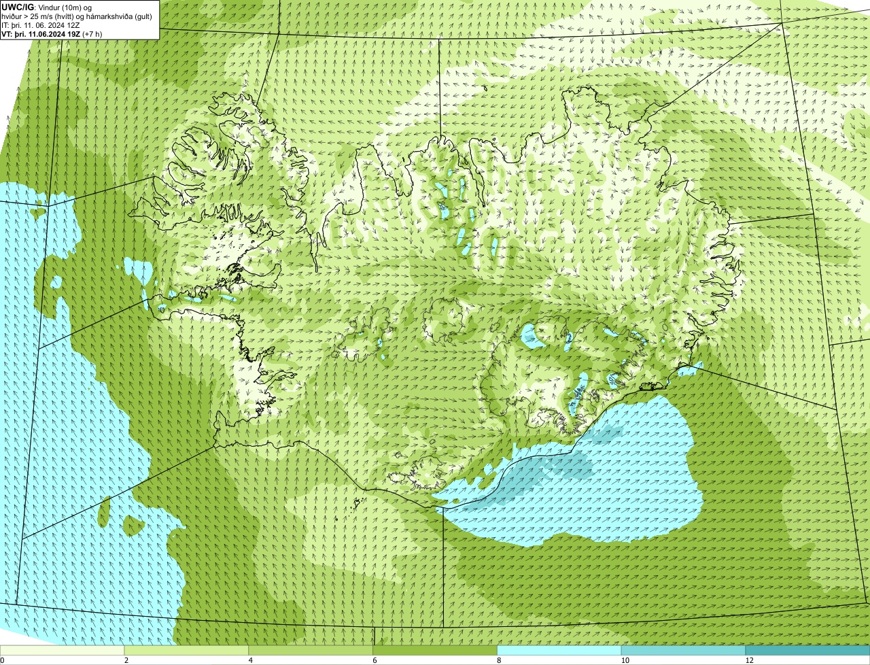Select the light green 2–4 m/s color bar segment

(x=187, y=650)
